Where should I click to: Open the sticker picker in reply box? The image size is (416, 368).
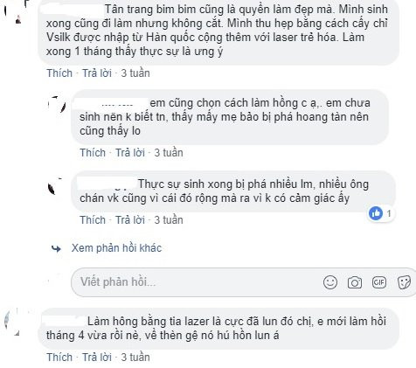(404, 282)
